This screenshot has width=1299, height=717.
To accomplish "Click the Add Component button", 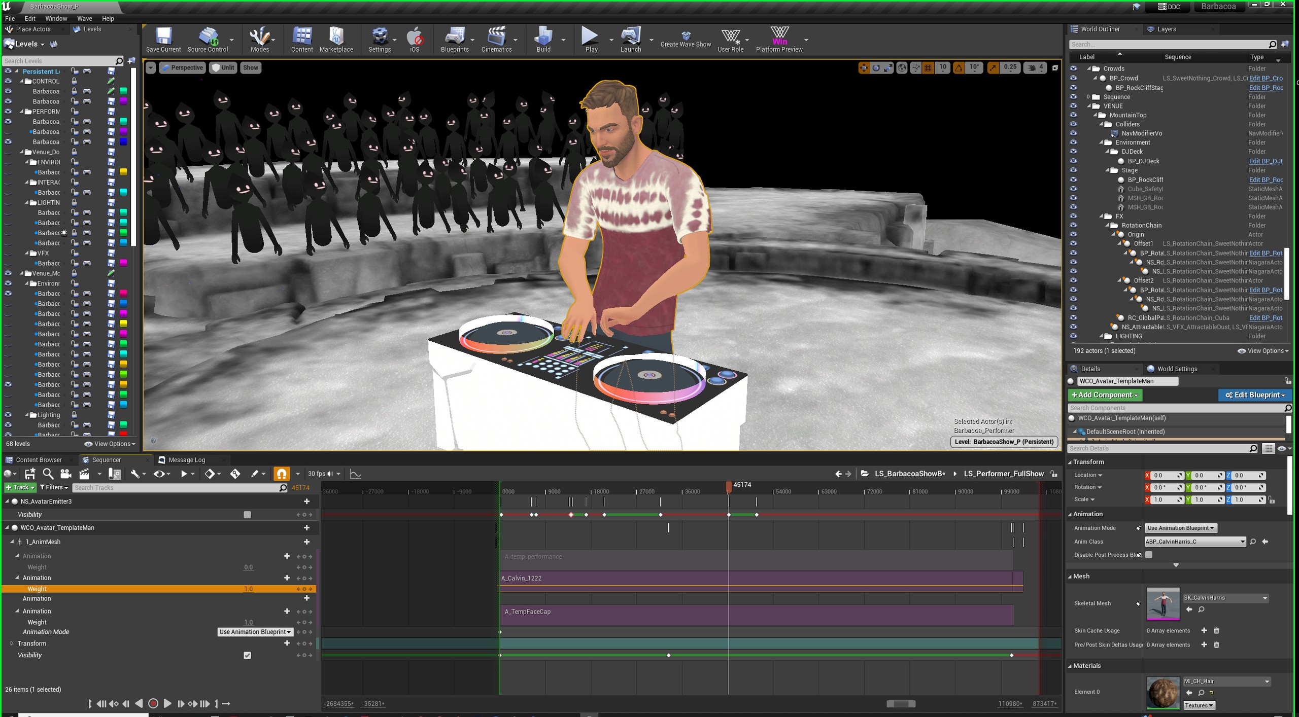I will click(1105, 395).
